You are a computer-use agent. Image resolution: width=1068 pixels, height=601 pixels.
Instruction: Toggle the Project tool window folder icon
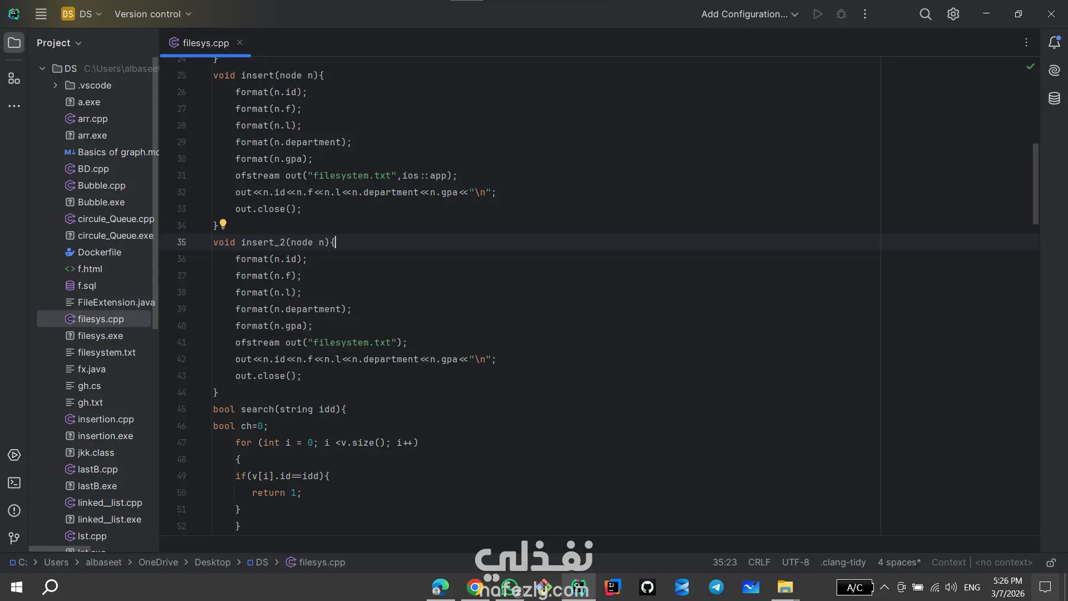14,43
